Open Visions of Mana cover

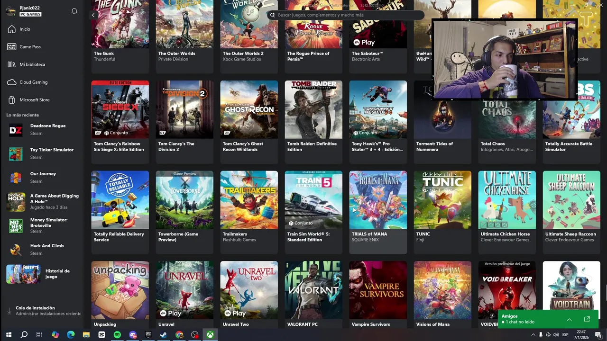pyautogui.click(x=442, y=290)
